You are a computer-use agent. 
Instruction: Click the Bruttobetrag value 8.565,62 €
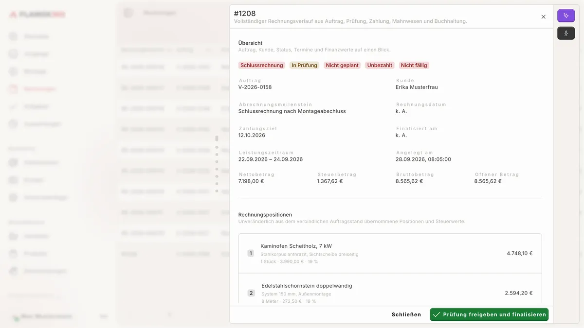(x=409, y=181)
